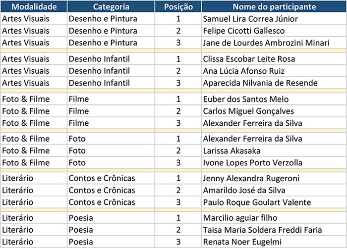Select the Renata Noer Eugelmi cell
The image size is (347, 248).
[241, 242]
